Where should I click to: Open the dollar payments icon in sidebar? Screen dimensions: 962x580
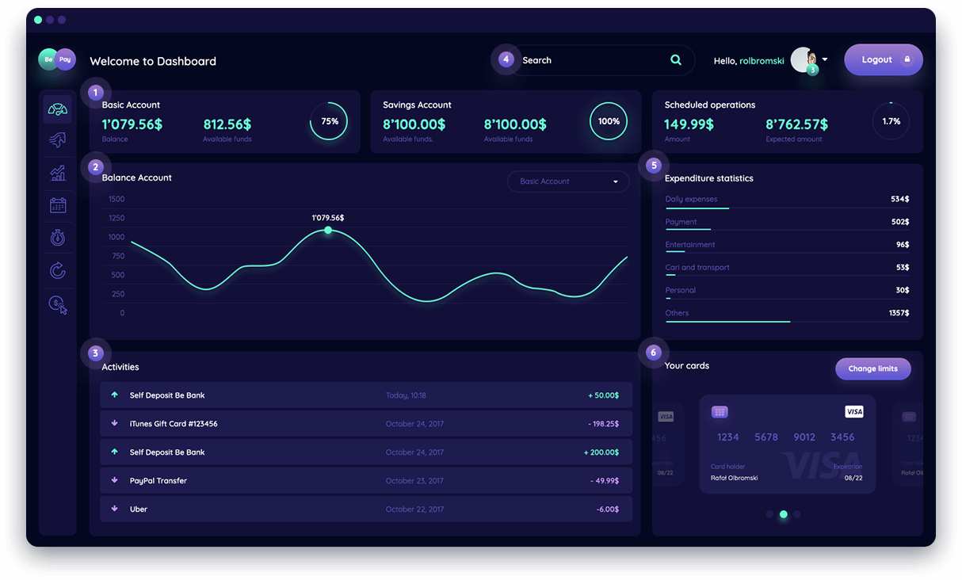pyautogui.click(x=57, y=304)
